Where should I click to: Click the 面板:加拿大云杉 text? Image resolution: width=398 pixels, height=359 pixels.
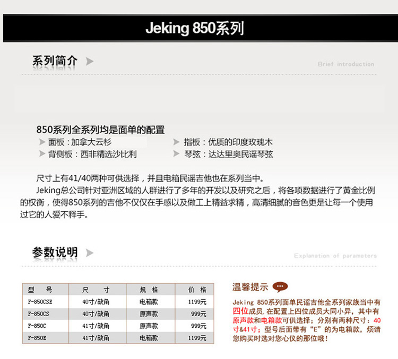click(x=80, y=142)
